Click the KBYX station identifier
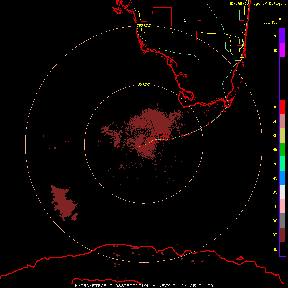The height and width of the screenshot is (288, 288). pyautogui.click(x=164, y=286)
